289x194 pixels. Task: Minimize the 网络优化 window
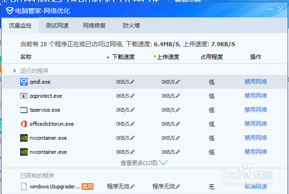[x=270, y=9]
